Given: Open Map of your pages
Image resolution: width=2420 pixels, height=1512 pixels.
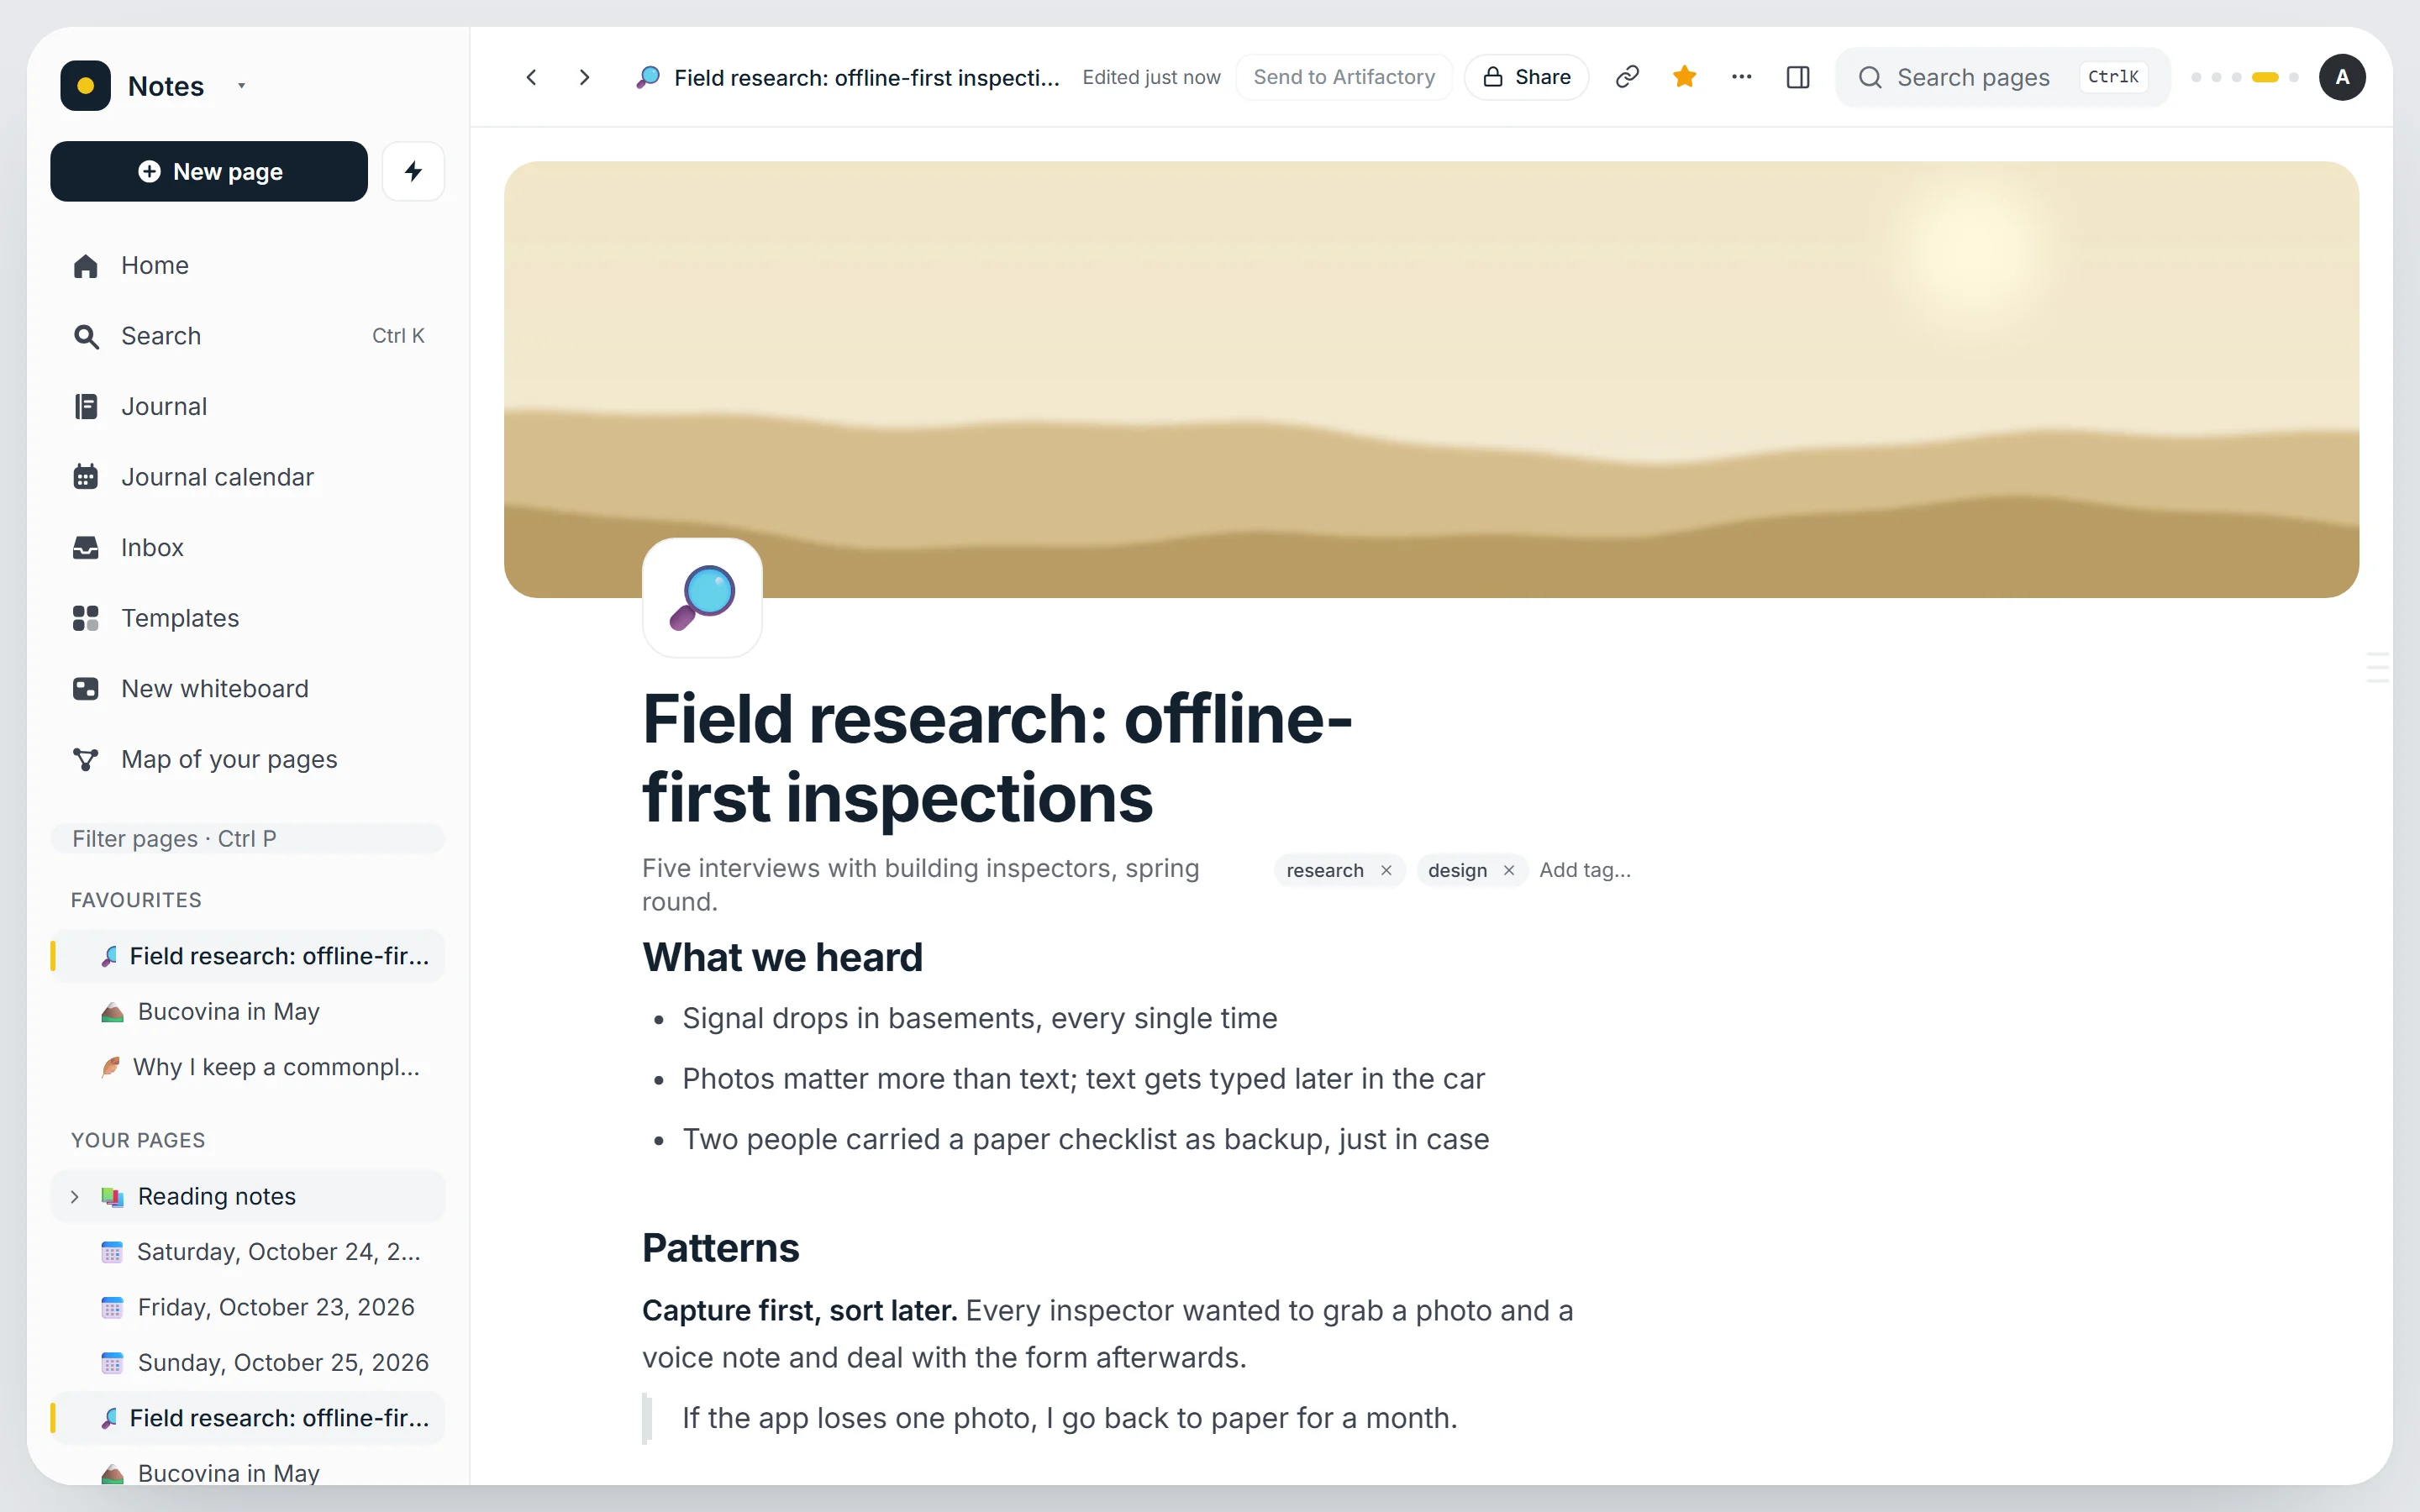Looking at the screenshot, I should tap(247, 759).
